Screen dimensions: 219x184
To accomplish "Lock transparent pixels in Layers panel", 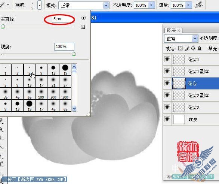I will (180, 48).
